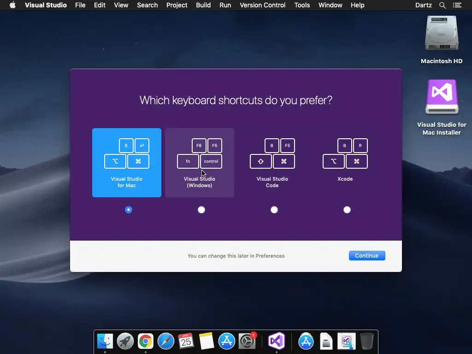Open the Run menu

click(225, 5)
